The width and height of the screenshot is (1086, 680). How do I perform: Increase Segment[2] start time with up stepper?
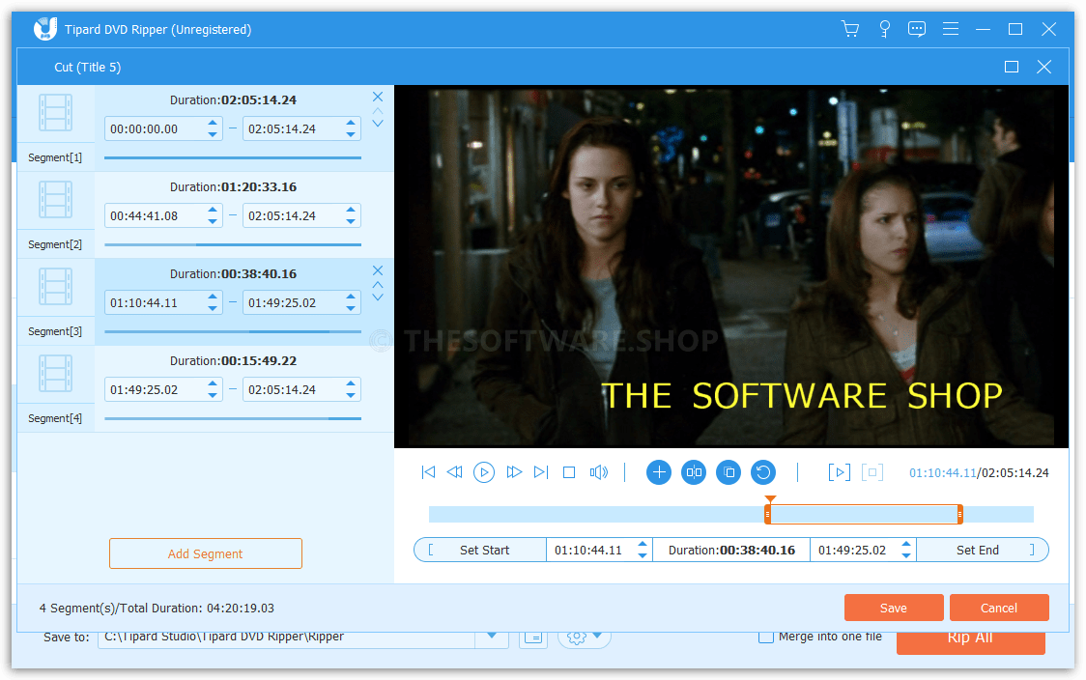coord(213,211)
